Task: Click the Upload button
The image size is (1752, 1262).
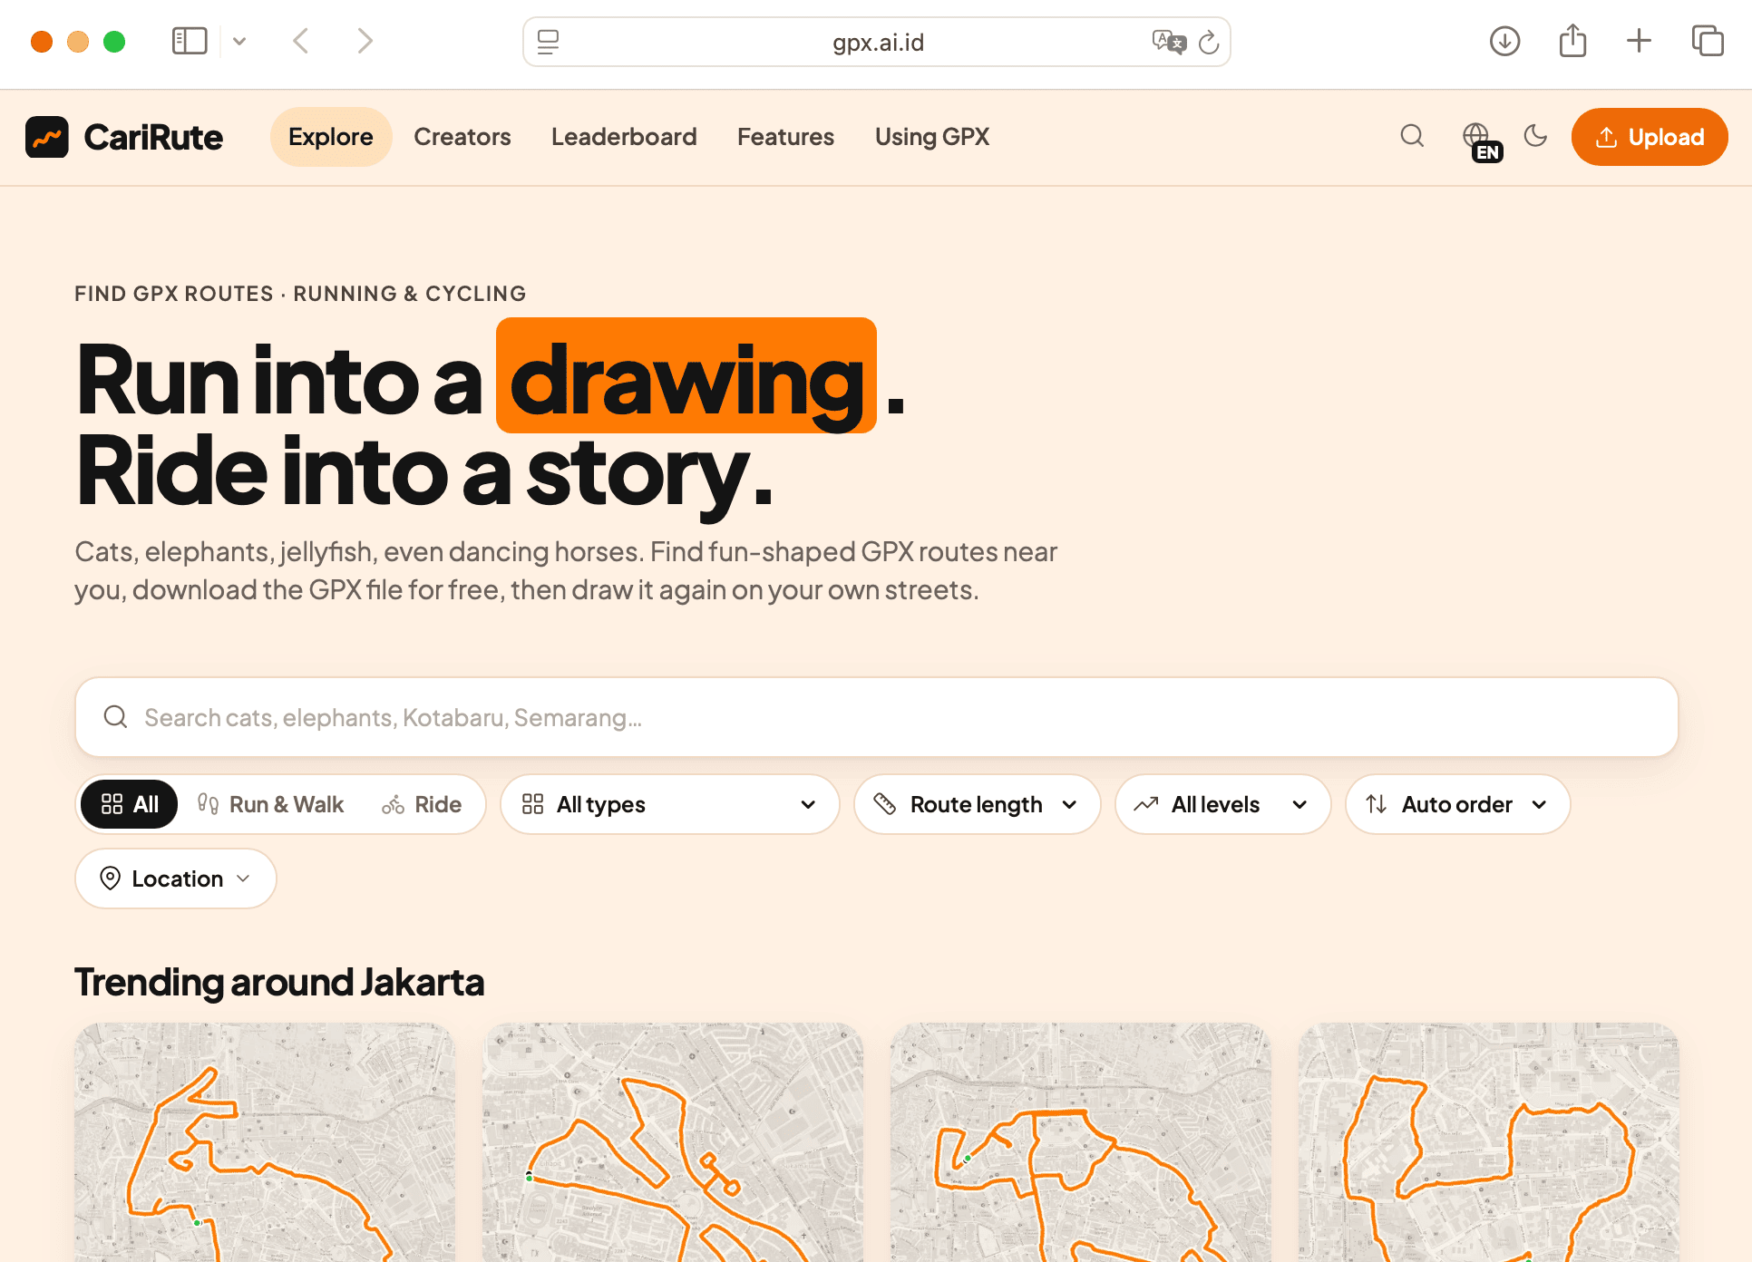Action: [x=1650, y=137]
